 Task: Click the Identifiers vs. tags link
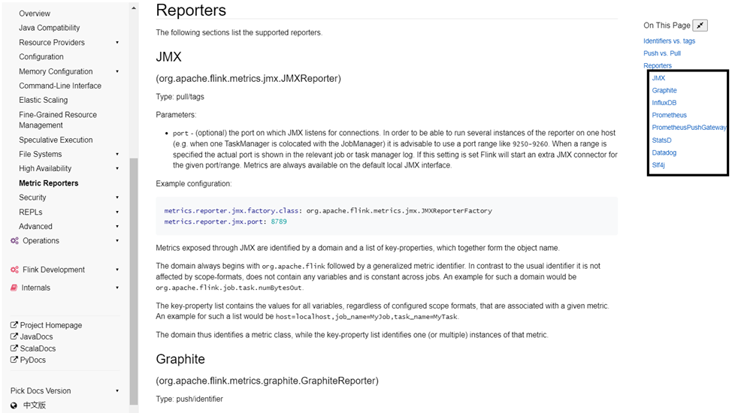click(x=669, y=41)
